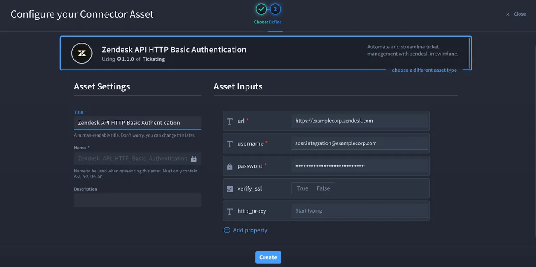Focus the Title input field
Screen dimensions: 536x267
point(137,123)
